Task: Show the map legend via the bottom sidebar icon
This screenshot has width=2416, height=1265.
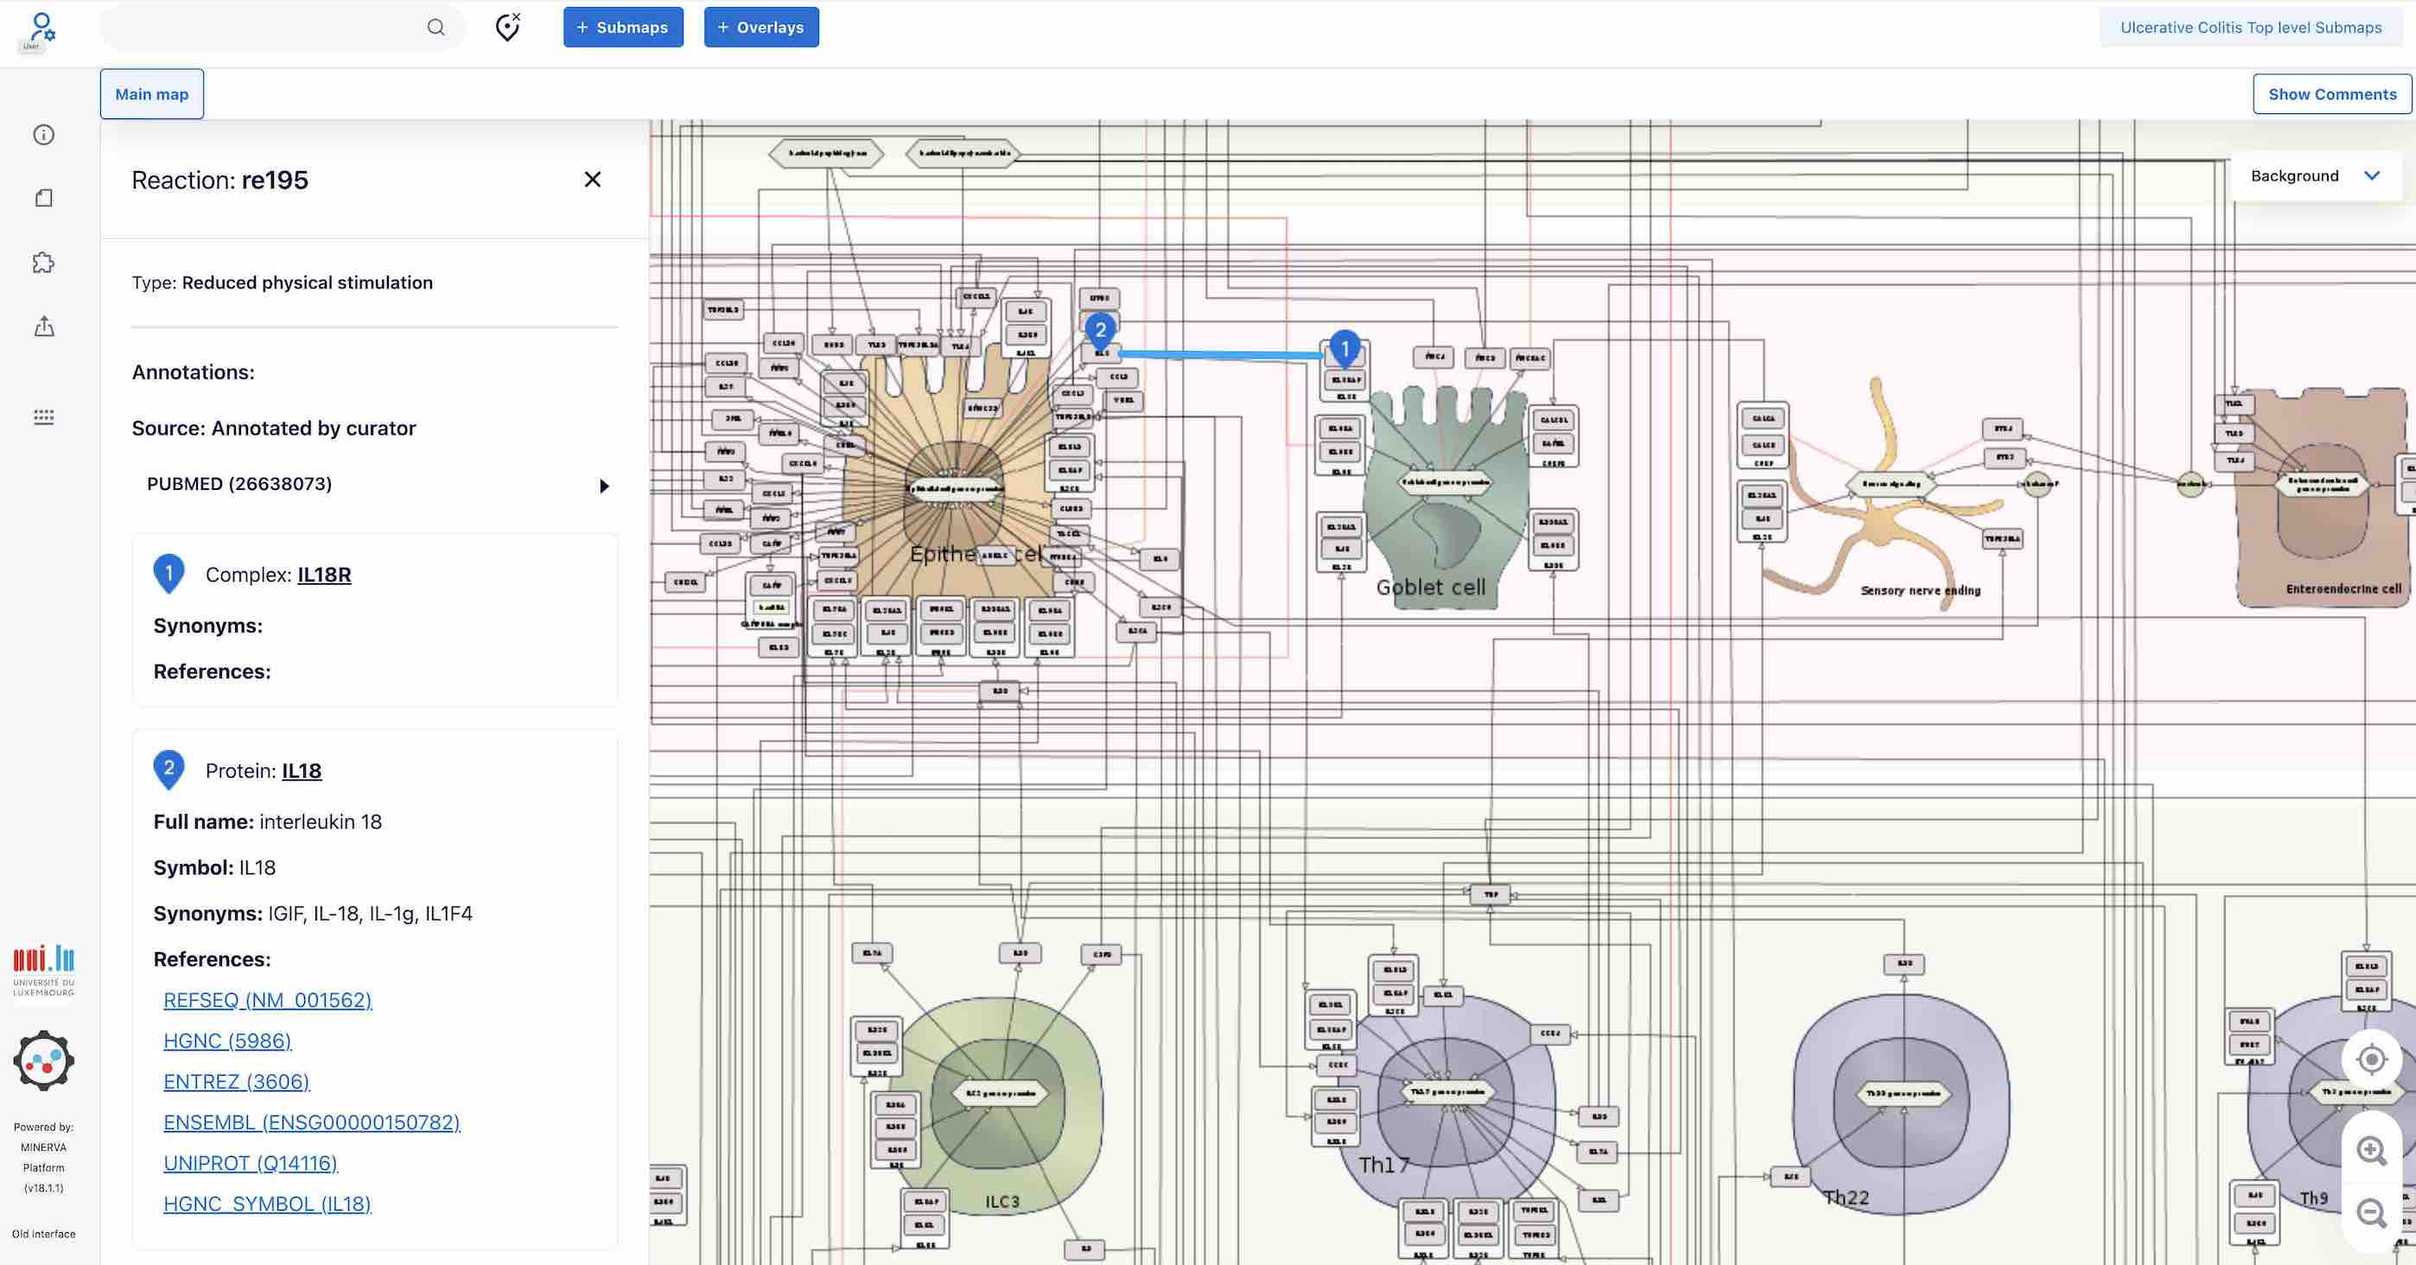Action: coord(44,417)
